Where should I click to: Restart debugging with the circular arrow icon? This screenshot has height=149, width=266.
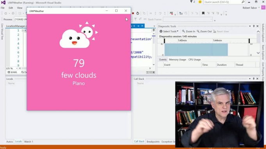point(137,13)
